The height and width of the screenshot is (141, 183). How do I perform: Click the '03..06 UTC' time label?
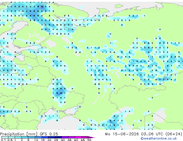pos(152,134)
